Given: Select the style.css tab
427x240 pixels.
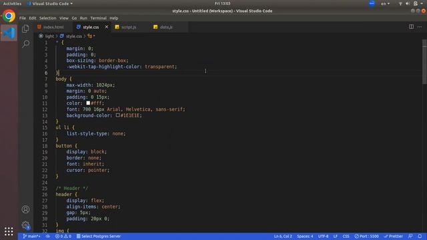Looking at the screenshot, I should (x=91, y=27).
